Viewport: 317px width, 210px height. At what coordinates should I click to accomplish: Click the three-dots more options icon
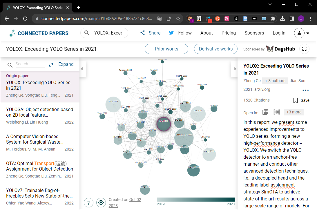[305, 90]
